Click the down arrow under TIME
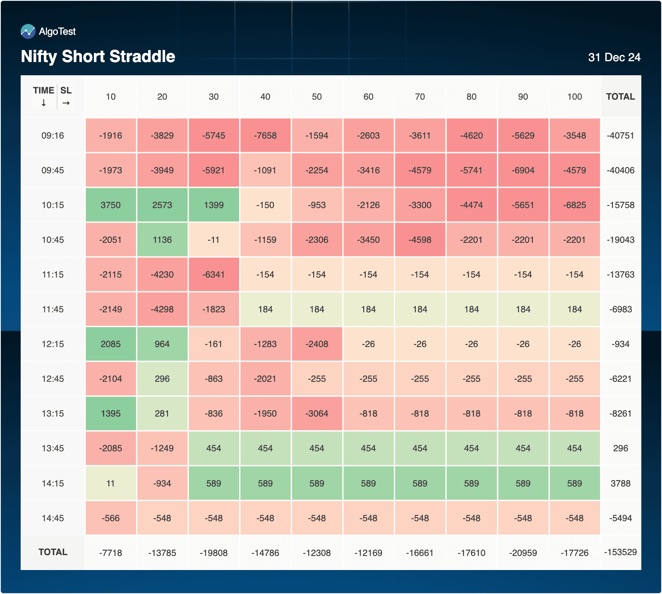 (43, 103)
